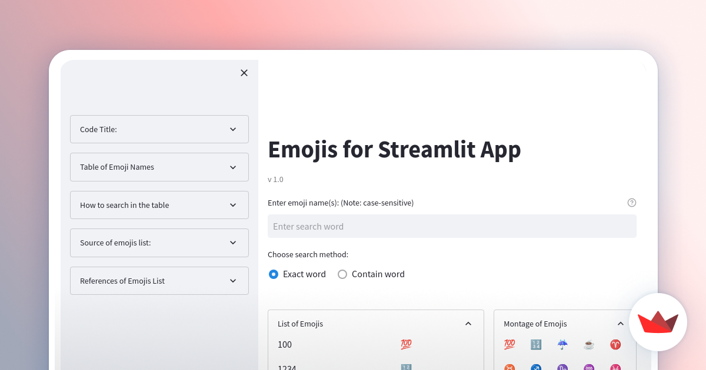Select the input numbers 1234 emoji
The image size is (706, 370).
[x=535, y=344]
